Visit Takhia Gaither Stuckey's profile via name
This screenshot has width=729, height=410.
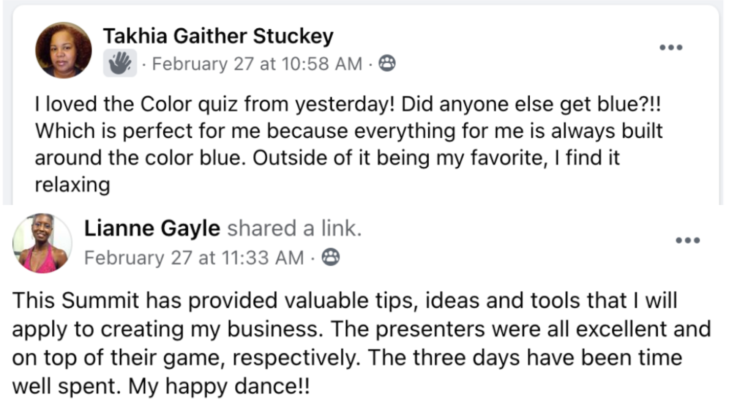(x=218, y=36)
